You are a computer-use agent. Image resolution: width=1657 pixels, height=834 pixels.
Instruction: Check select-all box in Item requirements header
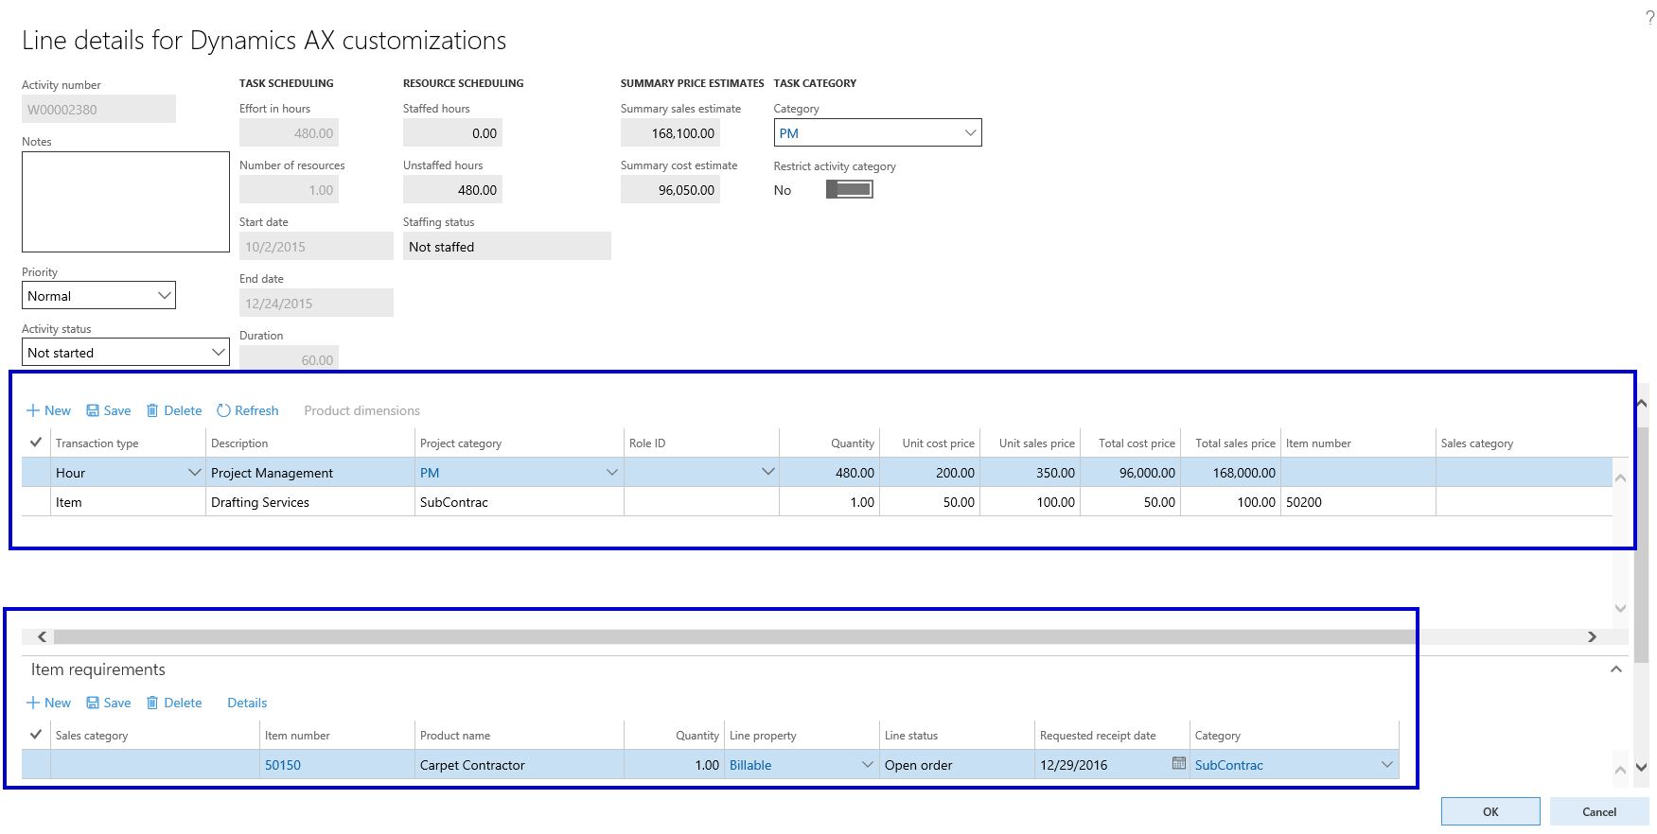(36, 735)
